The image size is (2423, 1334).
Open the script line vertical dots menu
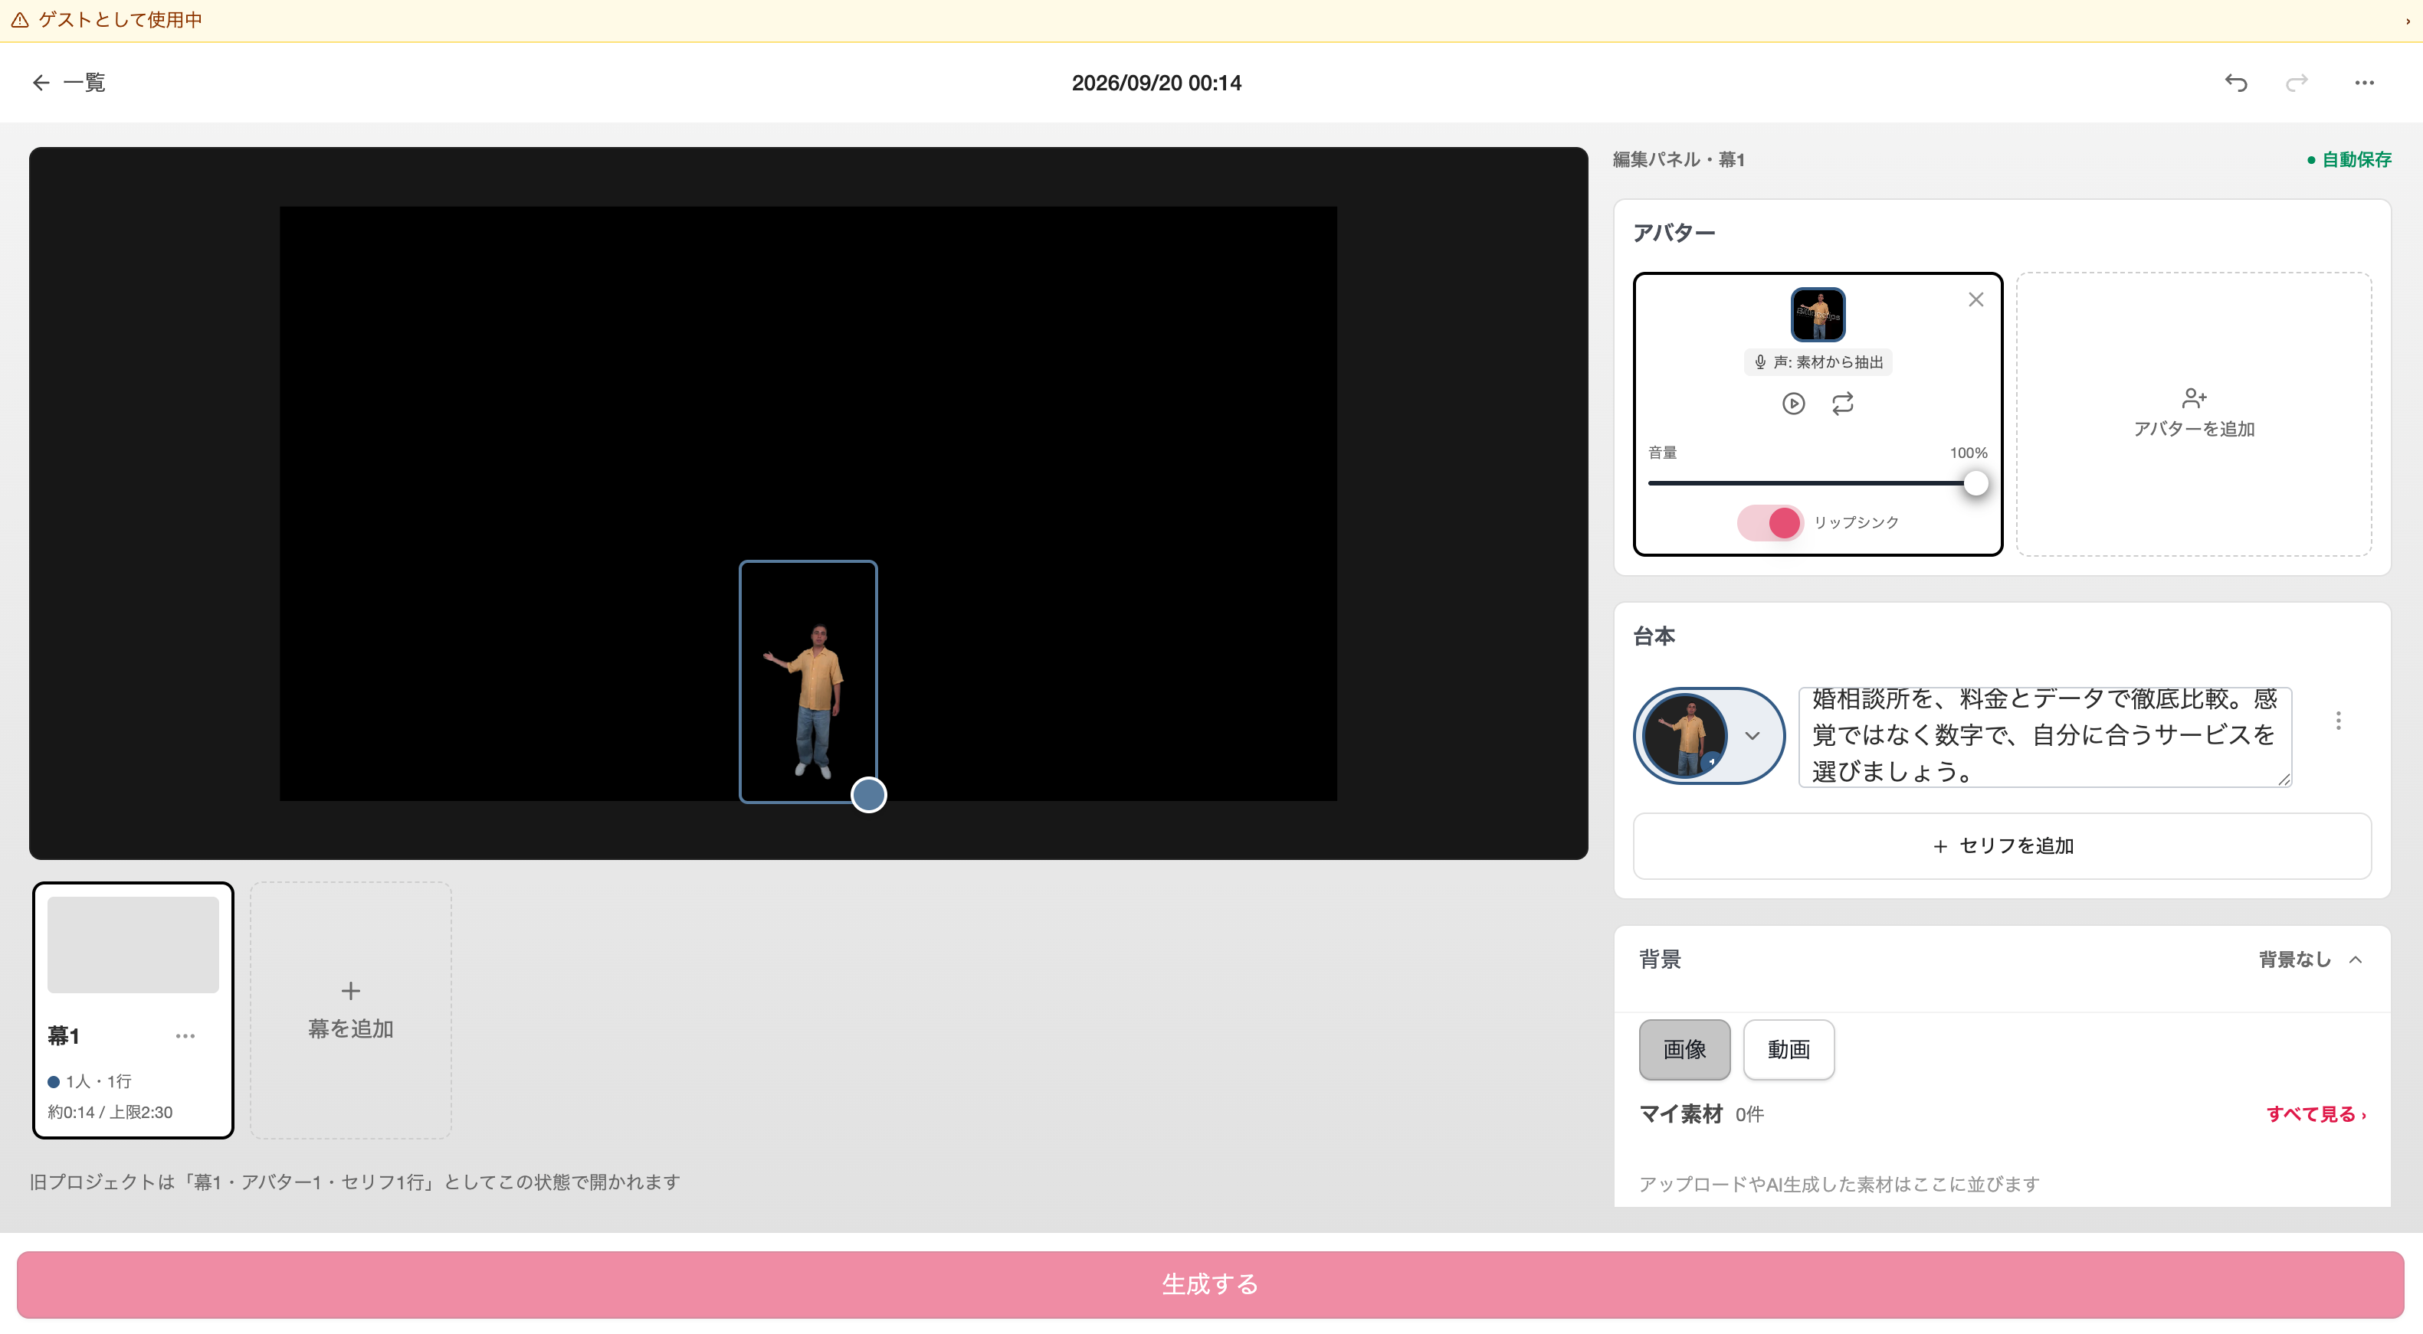pyautogui.click(x=2339, y=721)
